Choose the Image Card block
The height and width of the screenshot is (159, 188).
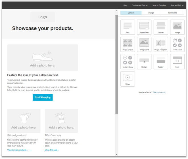[144, 44]
